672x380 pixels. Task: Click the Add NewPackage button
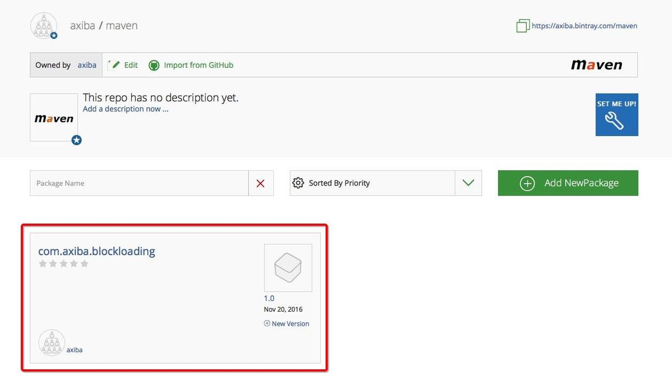pos(568,183)
